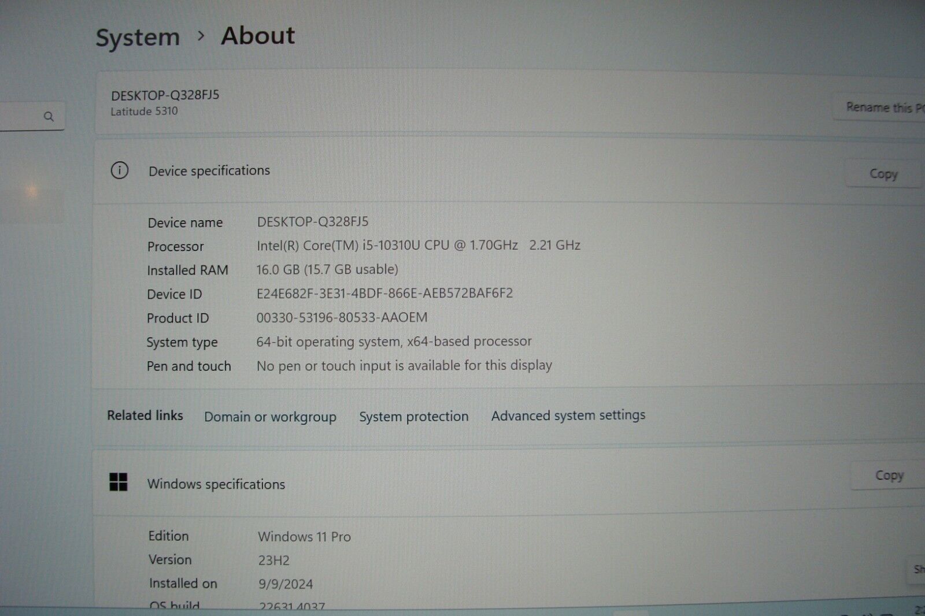
Task: Click the Installed RAM label
Action: pyautogui.click(x=187, y=270)
